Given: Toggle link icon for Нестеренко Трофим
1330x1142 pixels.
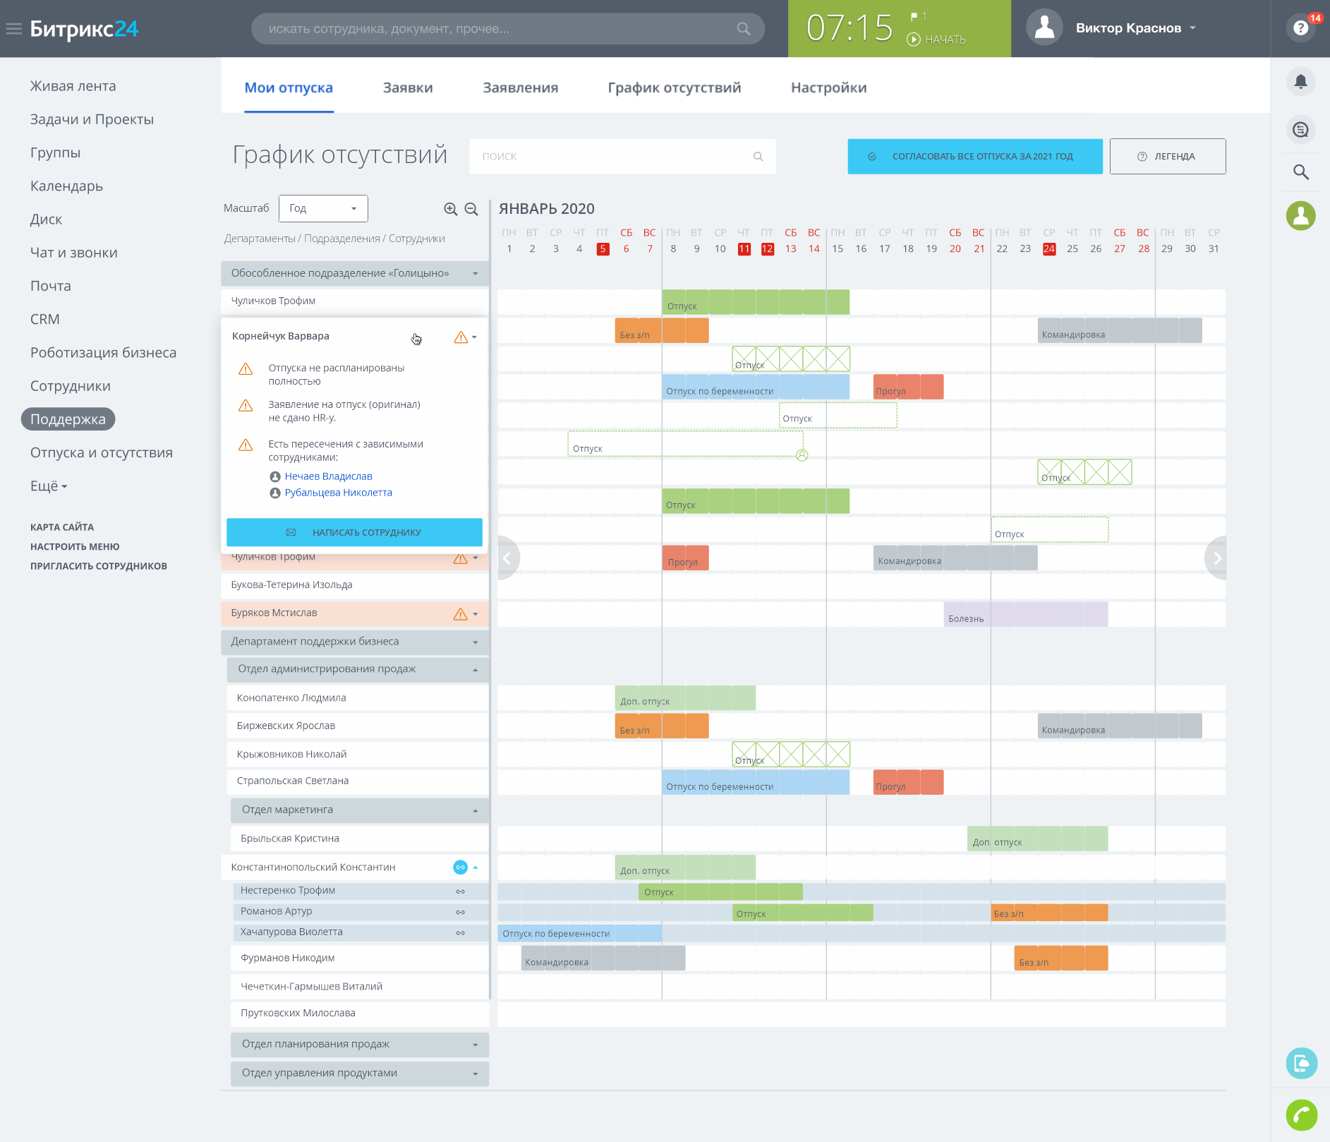Looking at the screenshot, I should 460,891.
